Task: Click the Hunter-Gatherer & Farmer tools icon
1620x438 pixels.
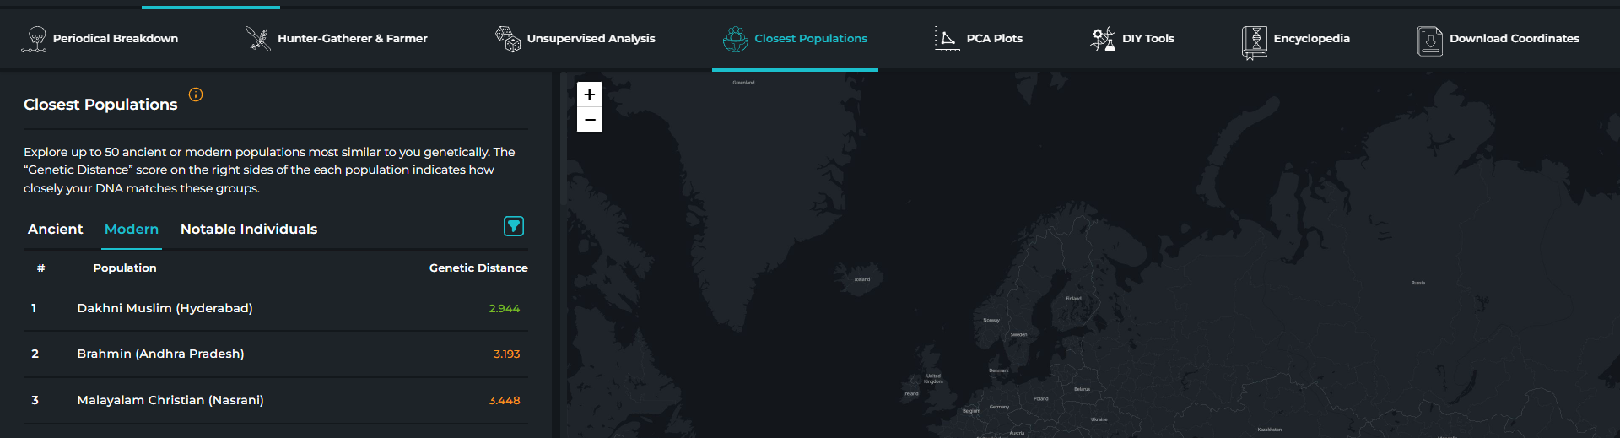Action: coord(257,39)
